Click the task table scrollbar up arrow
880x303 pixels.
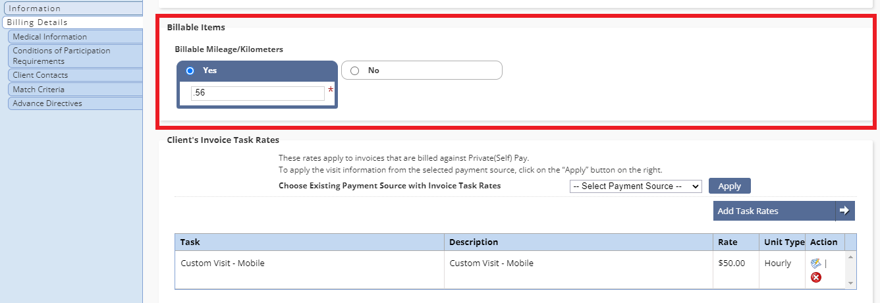click(850, 256)
